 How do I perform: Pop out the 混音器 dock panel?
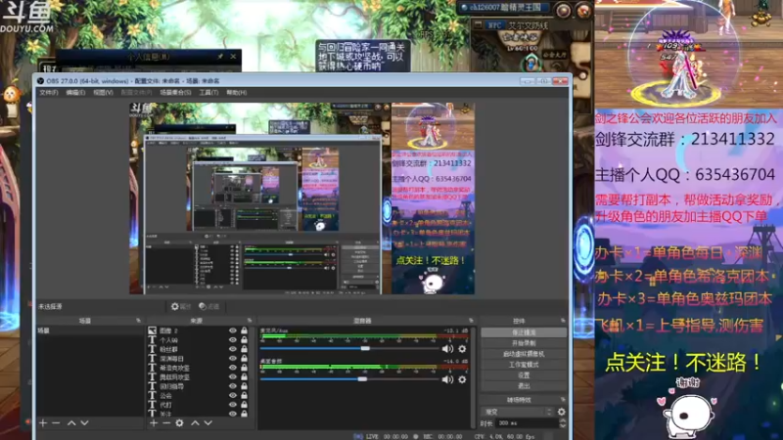[x=471, y=321]
